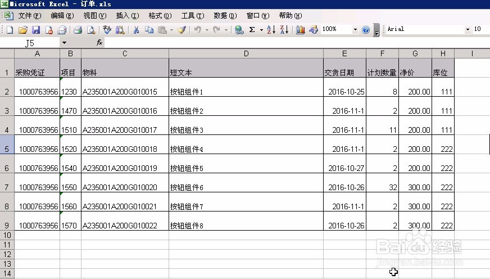Open the 视图(V) menu
Viewport: 490px width, 279px height.
click(95, 16)
